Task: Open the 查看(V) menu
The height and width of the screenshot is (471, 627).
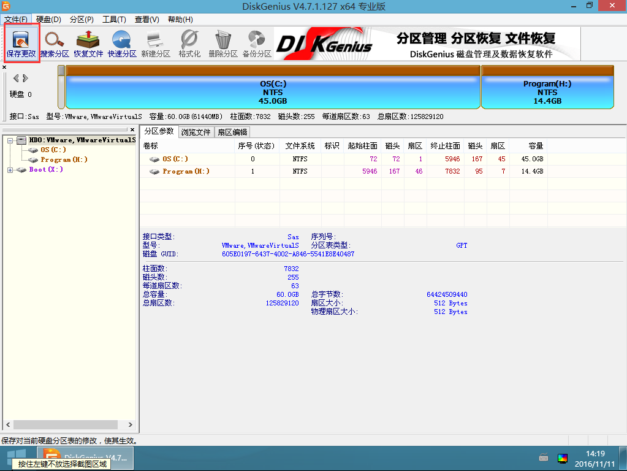Action: coord(146,20)
